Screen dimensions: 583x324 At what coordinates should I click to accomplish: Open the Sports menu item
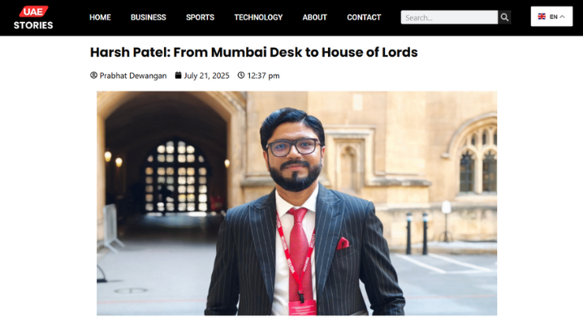(x=200, y=18)
